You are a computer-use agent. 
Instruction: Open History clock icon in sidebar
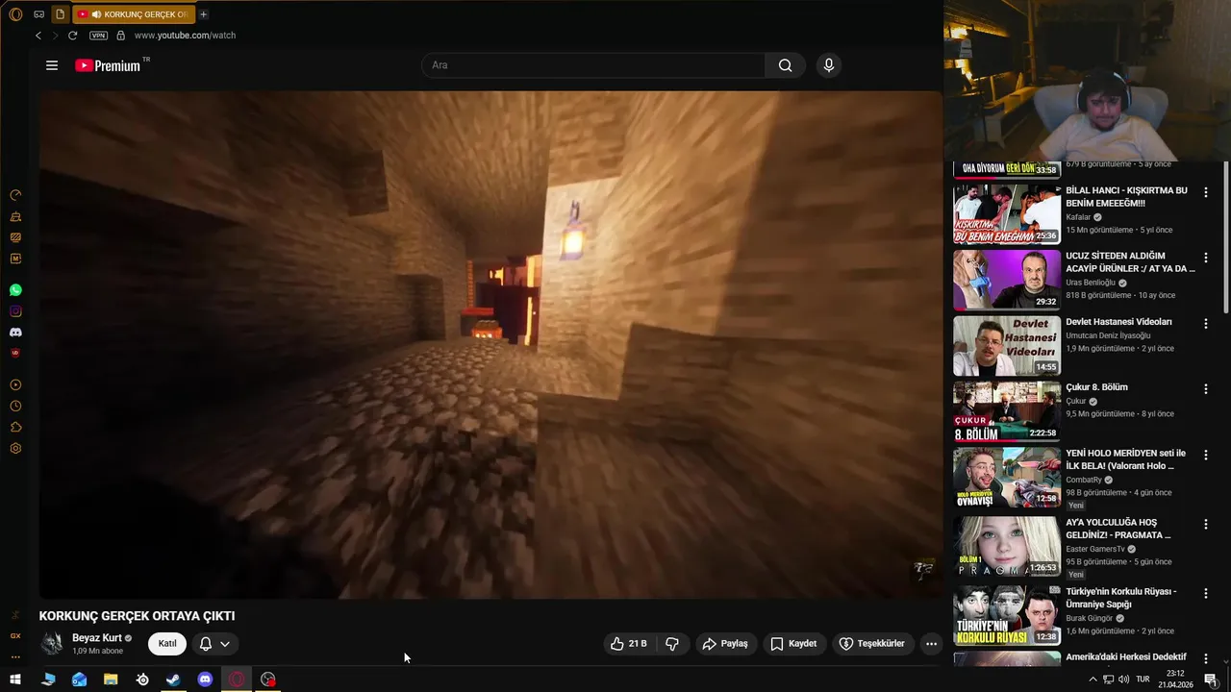click(15, 406)
